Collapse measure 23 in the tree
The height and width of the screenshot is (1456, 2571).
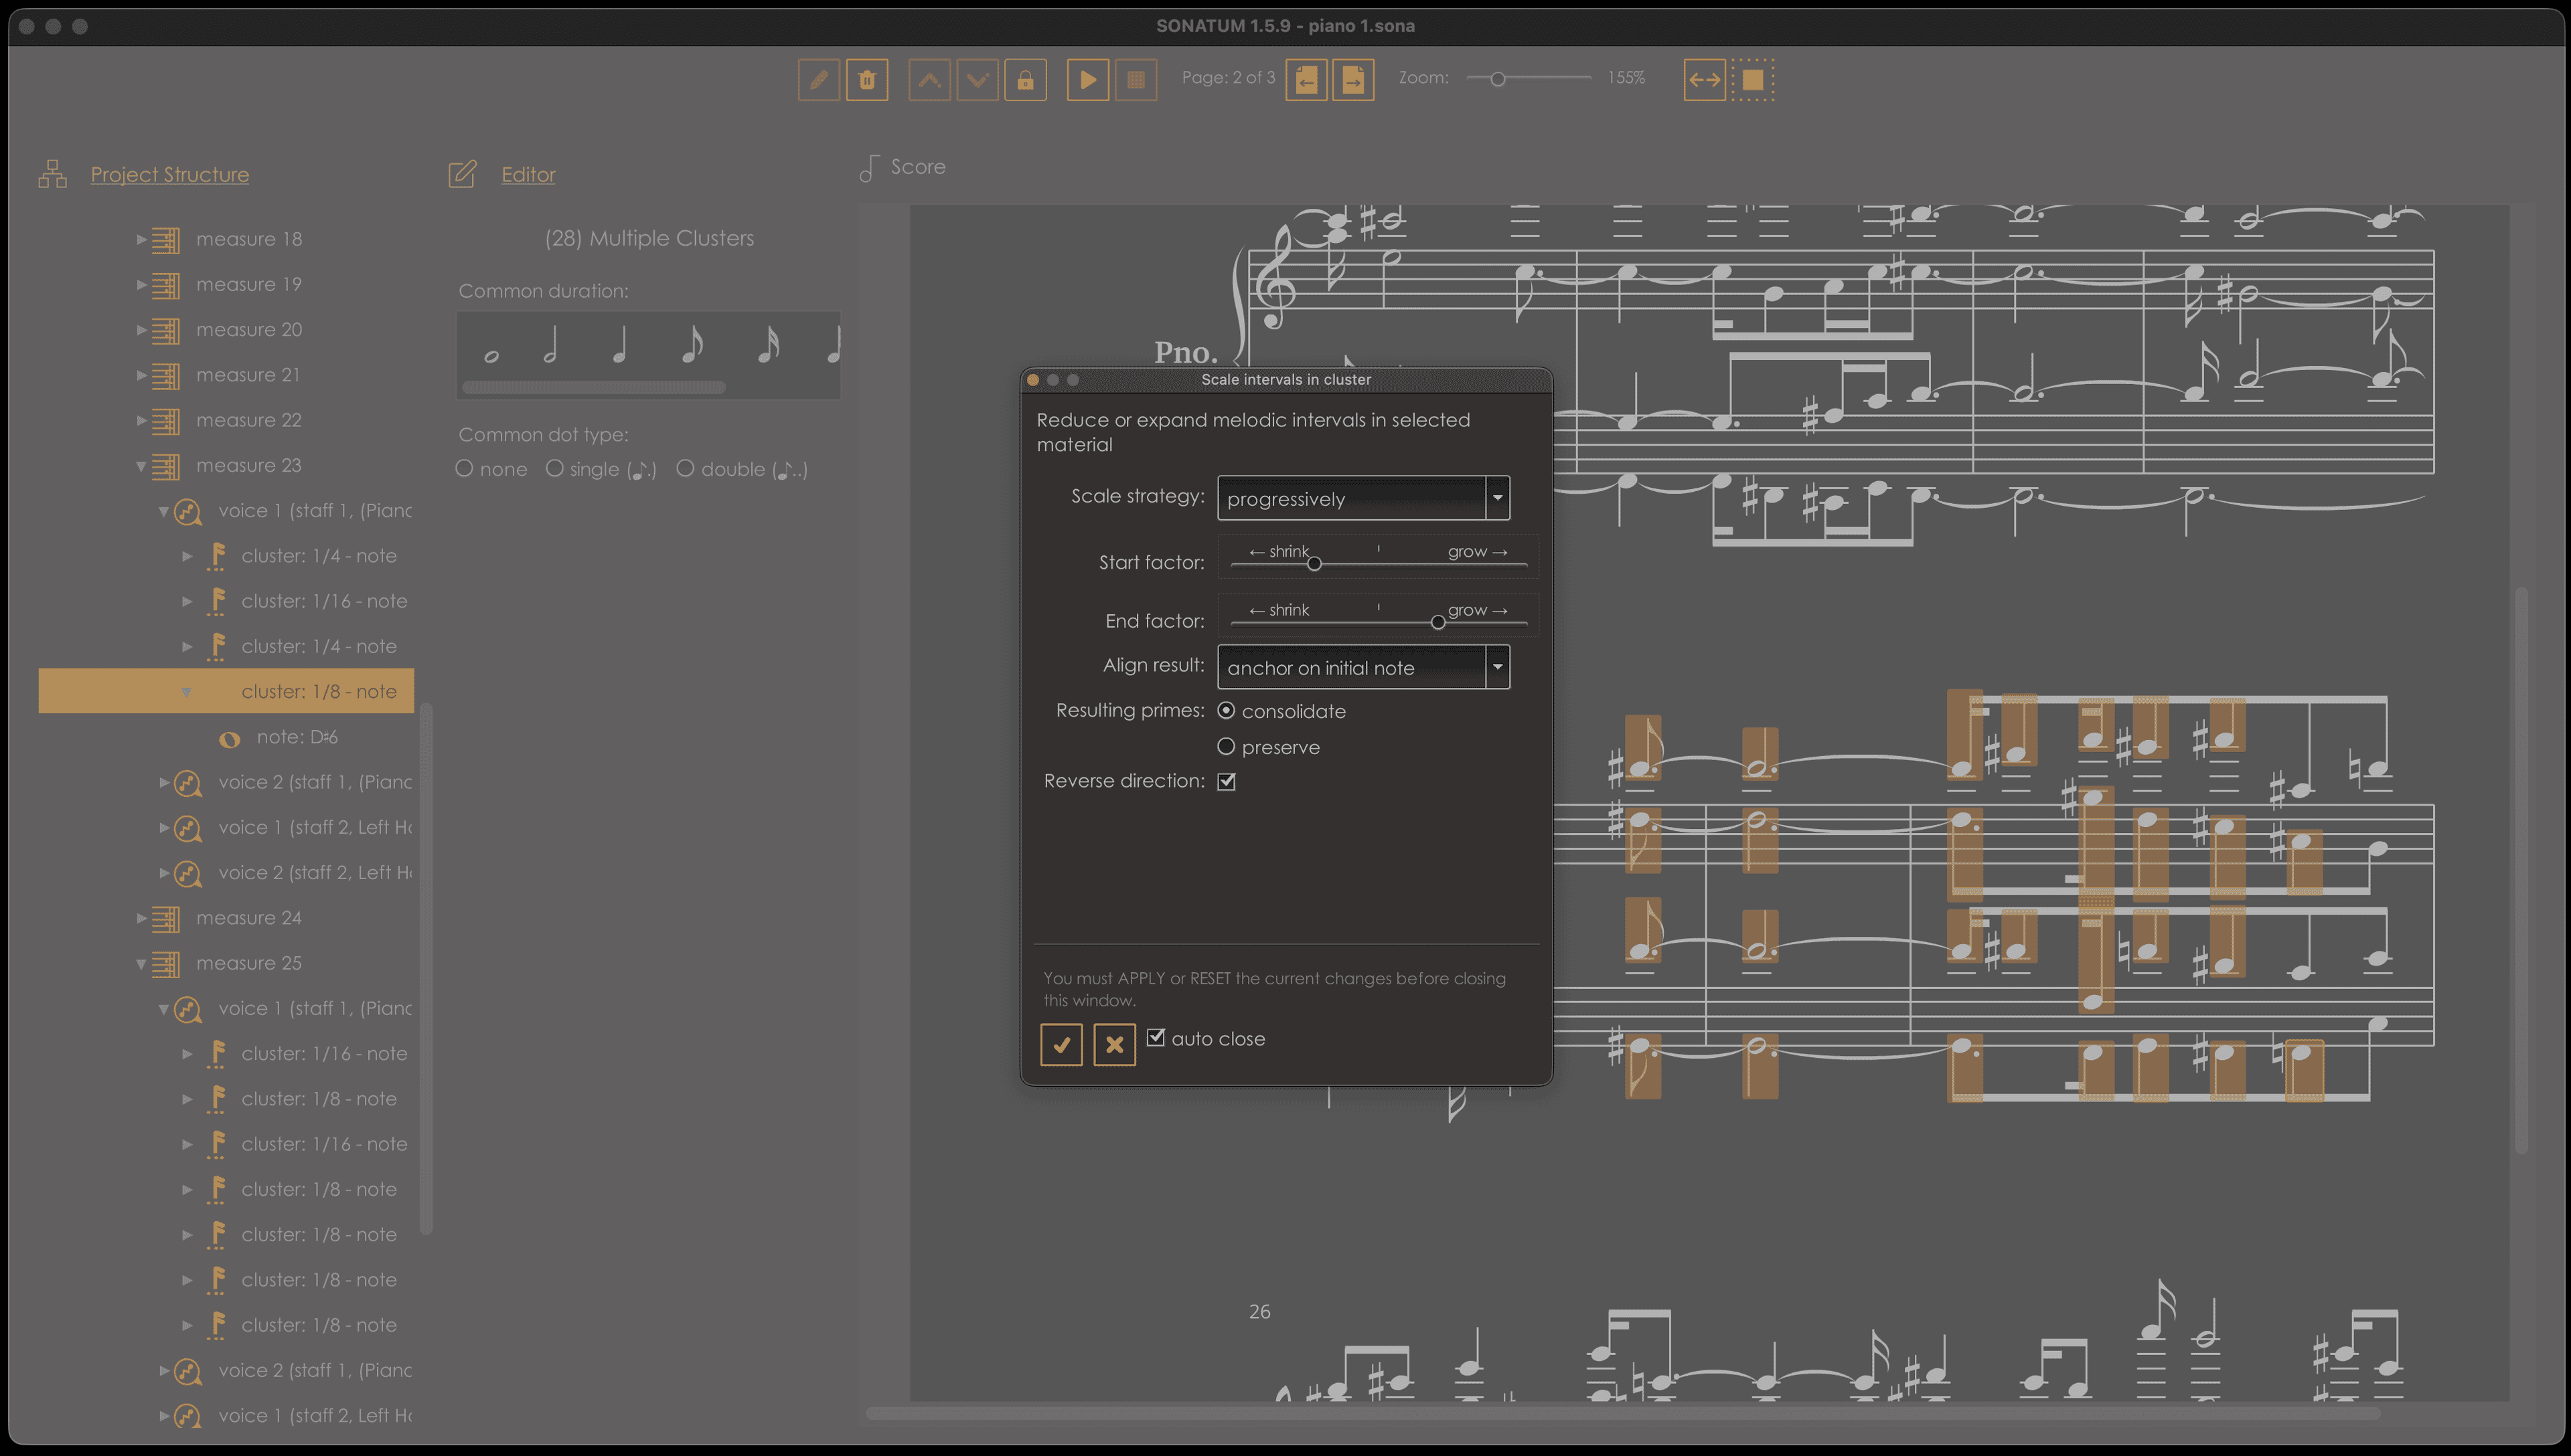coord(141,466)
